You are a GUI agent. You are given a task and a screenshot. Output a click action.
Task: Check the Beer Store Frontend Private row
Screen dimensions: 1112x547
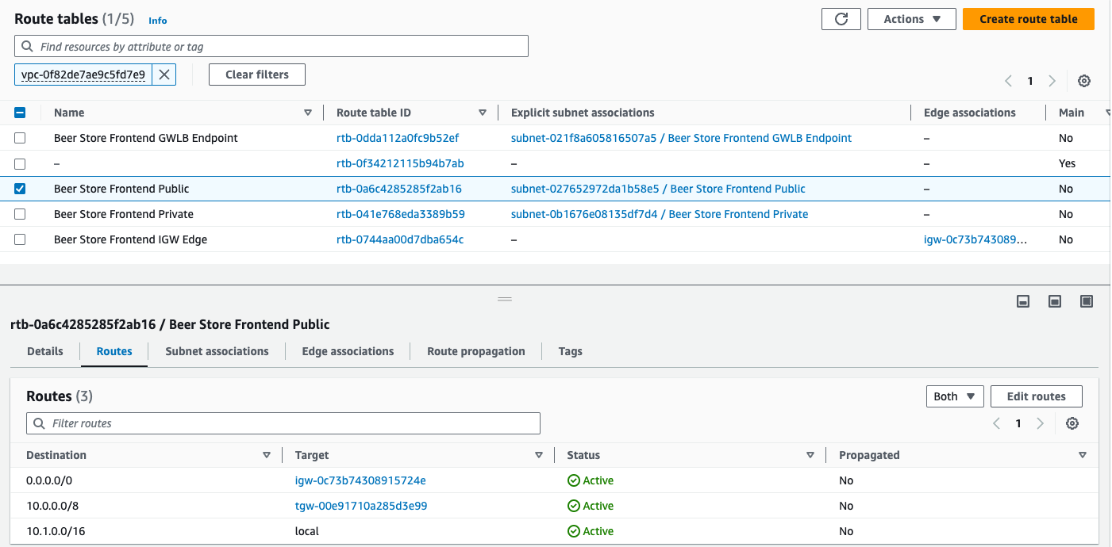coord(20,214)
